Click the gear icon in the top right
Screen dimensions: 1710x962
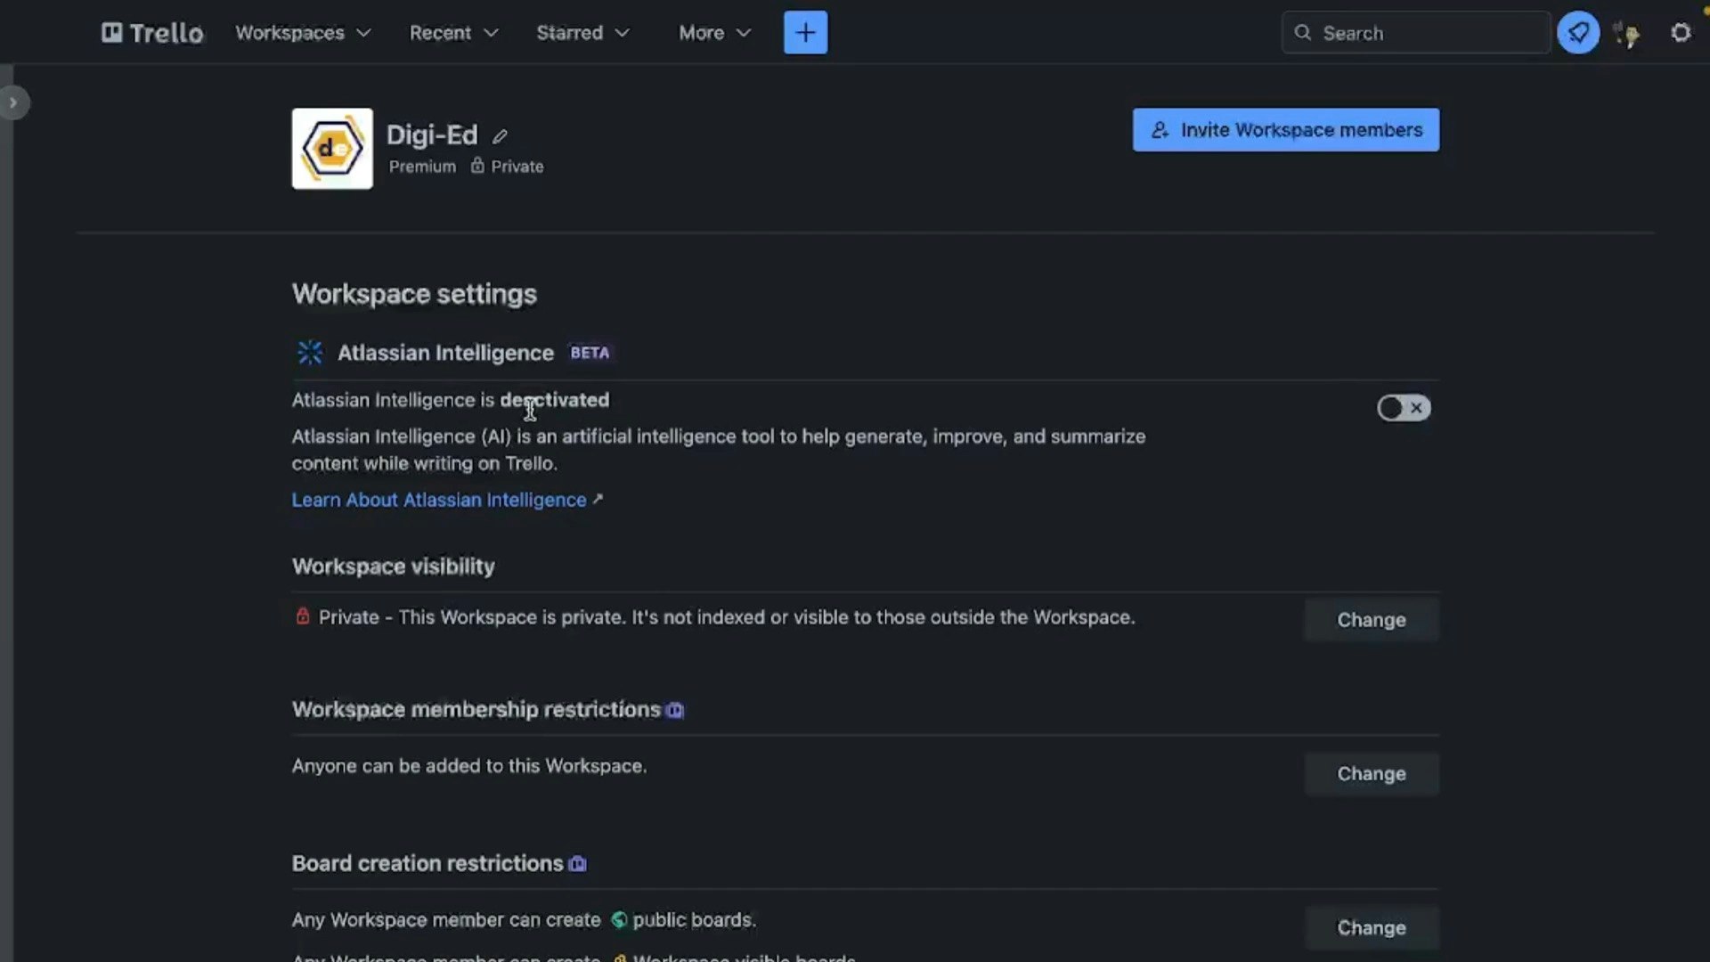coord(1681,33)
